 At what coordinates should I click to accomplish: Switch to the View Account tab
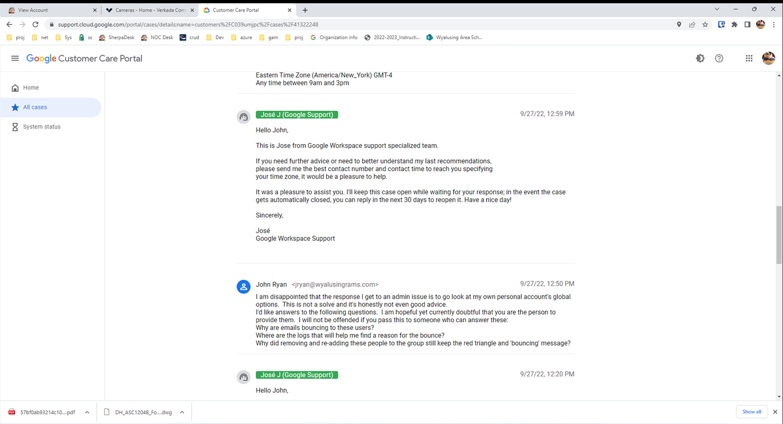coord(51,10)
